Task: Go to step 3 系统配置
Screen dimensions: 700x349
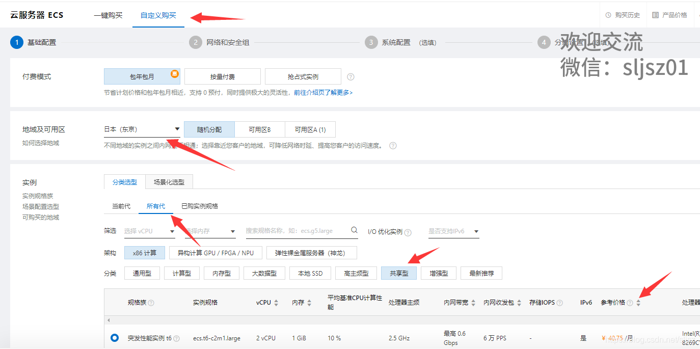Action: 400,42
